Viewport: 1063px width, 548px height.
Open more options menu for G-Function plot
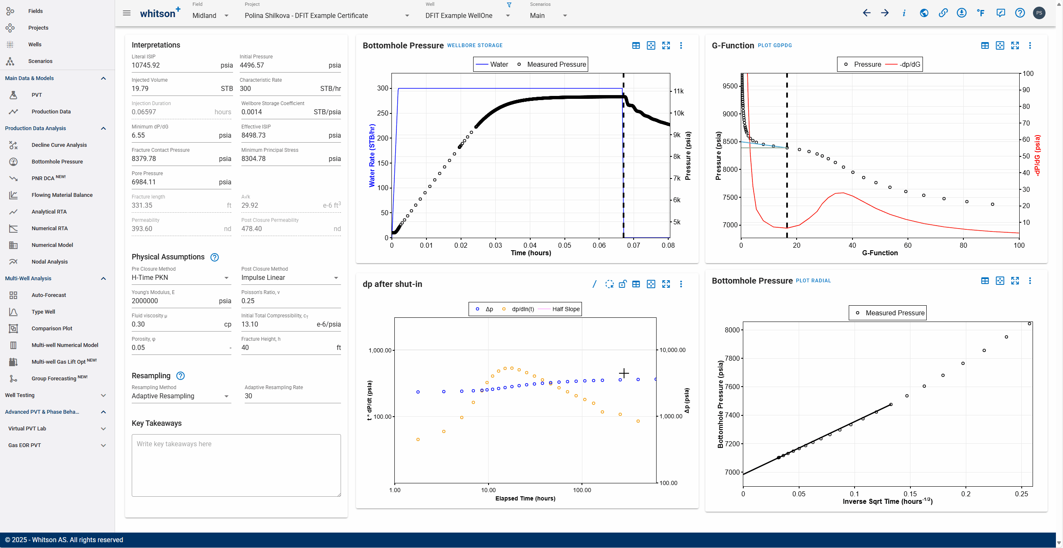[1030, 45]
